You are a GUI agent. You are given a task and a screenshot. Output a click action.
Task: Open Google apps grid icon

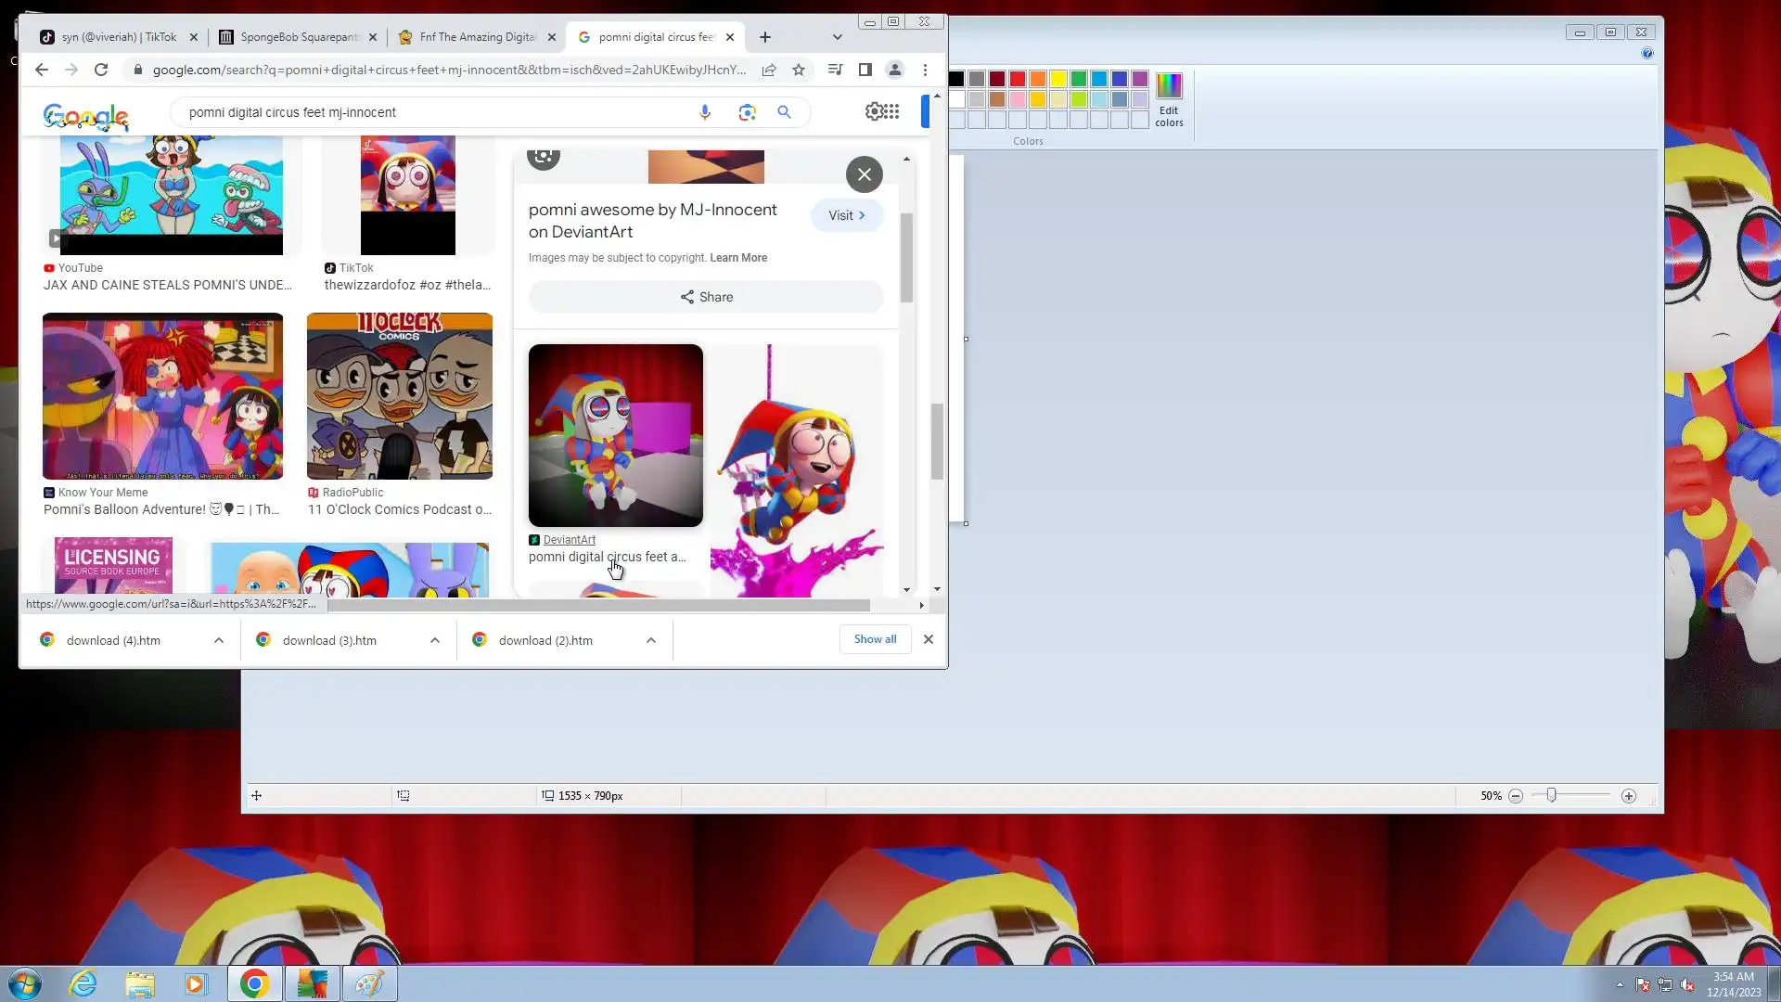coord(891,111)
